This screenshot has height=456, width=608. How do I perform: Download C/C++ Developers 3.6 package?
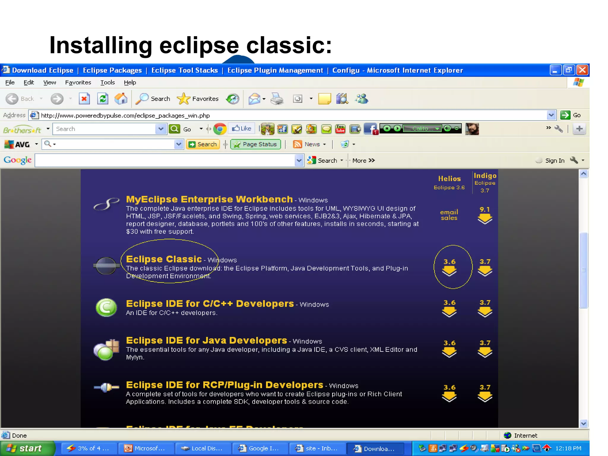(x=449, y=308)
